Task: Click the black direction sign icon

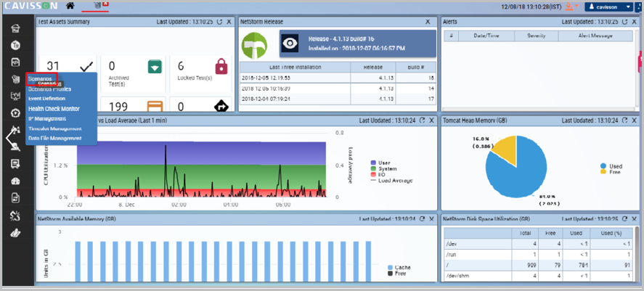Action: (x=221, y=106)
